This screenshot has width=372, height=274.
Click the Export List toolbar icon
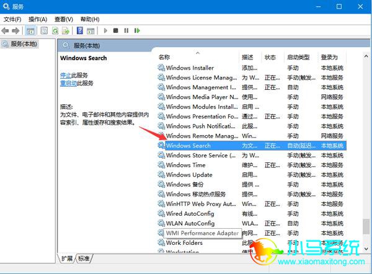[x=66, y=30]
